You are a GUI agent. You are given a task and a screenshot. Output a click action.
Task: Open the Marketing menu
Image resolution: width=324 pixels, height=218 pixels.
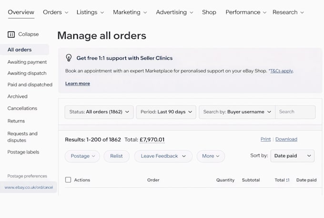pos(130,12)
